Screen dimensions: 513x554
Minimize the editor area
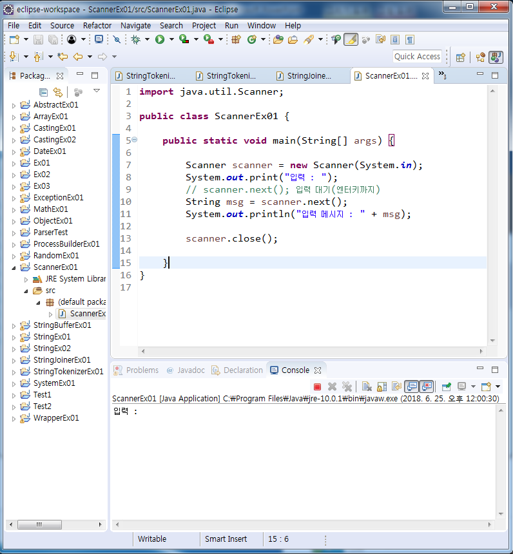pyautogui.click(x=479, y=74)
